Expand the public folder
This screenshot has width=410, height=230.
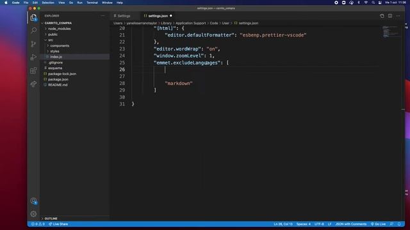coord(53,34)
